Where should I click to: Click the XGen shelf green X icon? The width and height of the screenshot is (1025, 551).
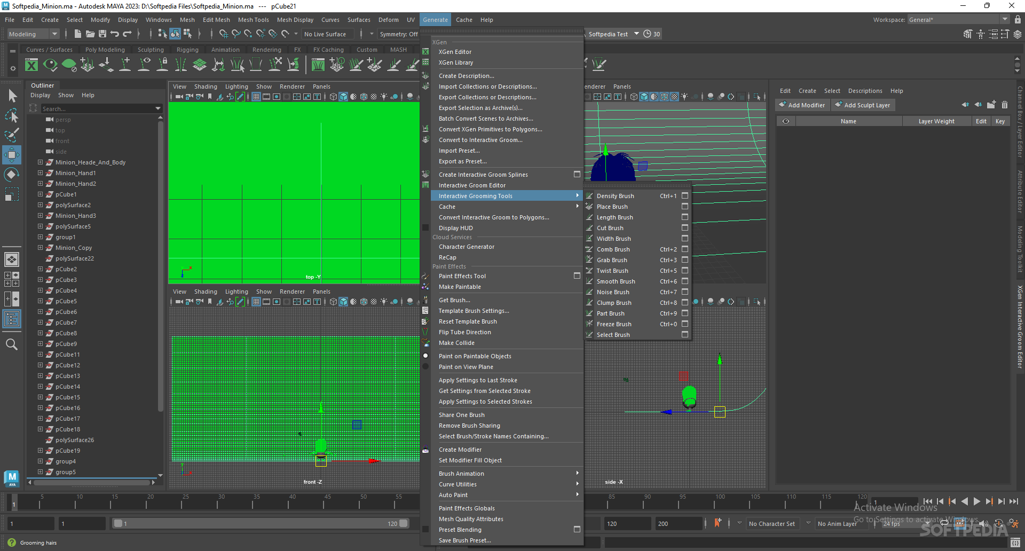click(31, 65)
